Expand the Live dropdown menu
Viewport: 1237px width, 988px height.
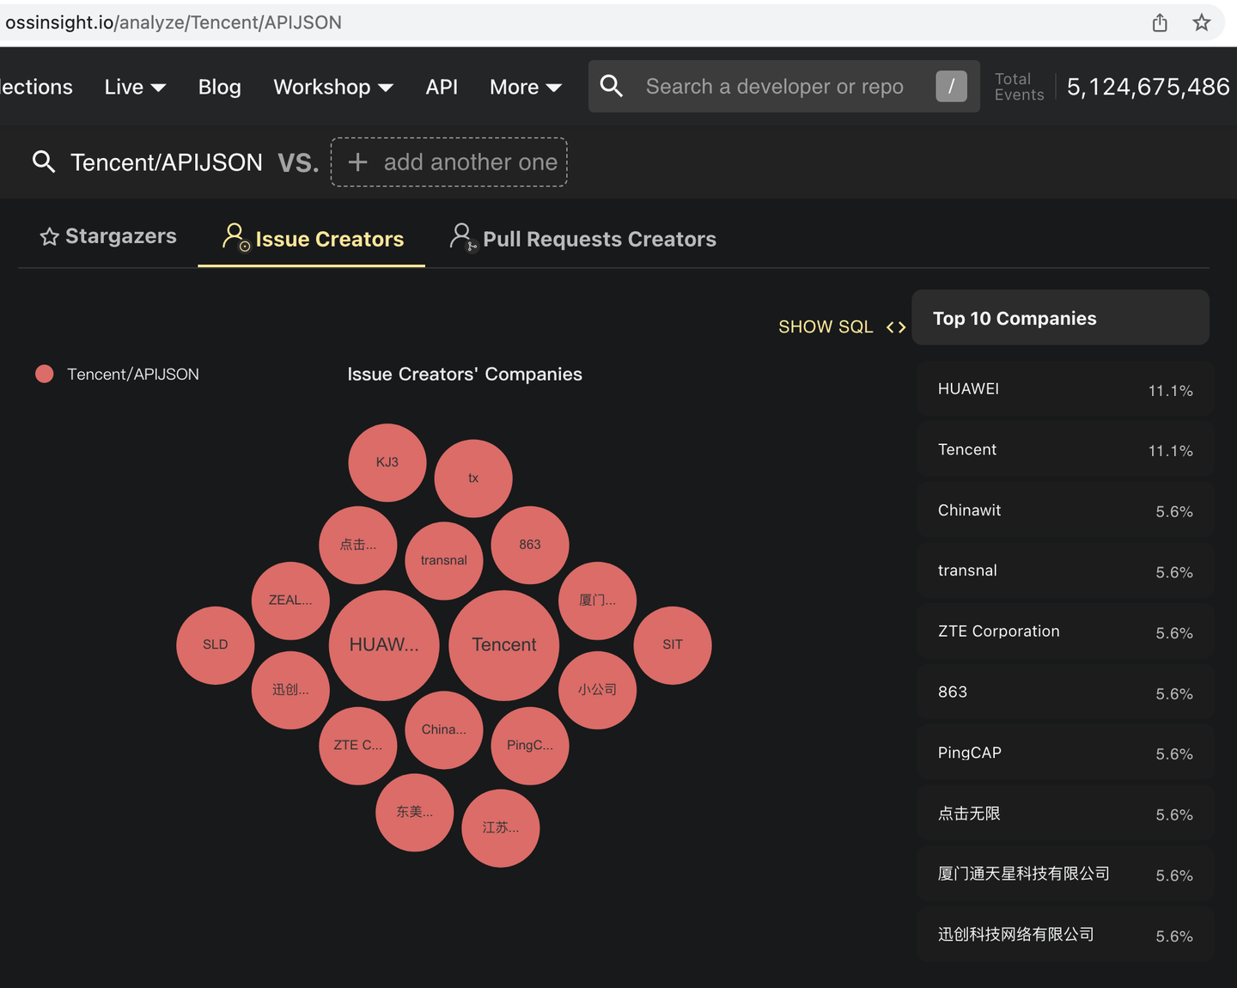(135, 87)
